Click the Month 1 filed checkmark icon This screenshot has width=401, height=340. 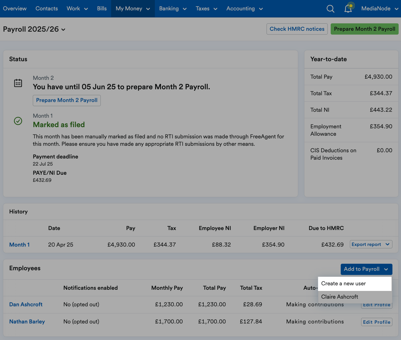[x=18, y=121]
